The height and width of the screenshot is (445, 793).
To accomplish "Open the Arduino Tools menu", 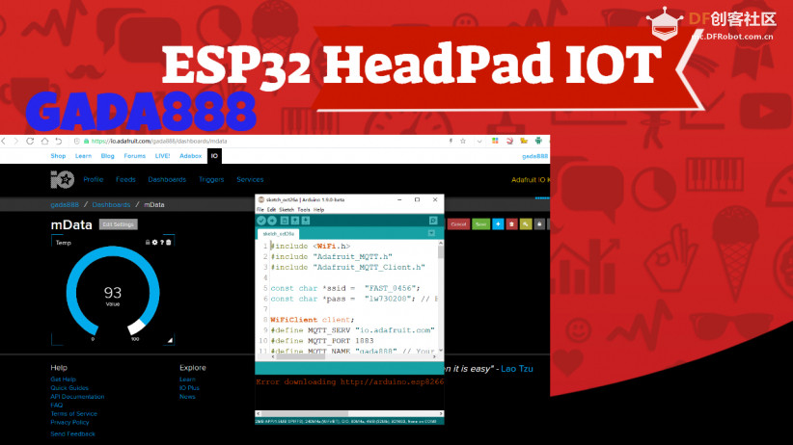I will coord(304,210).
